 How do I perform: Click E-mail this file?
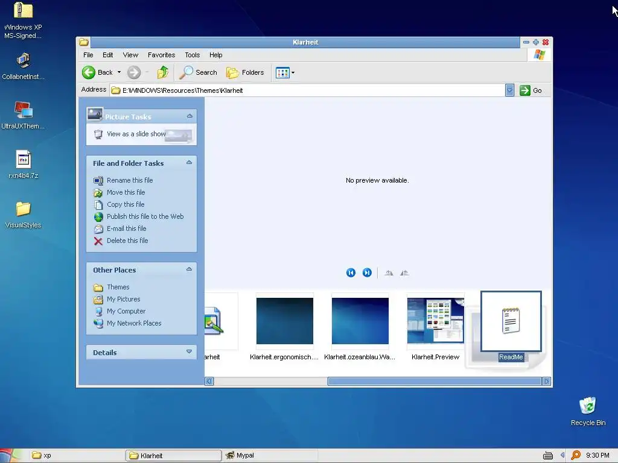click(126, 228)
